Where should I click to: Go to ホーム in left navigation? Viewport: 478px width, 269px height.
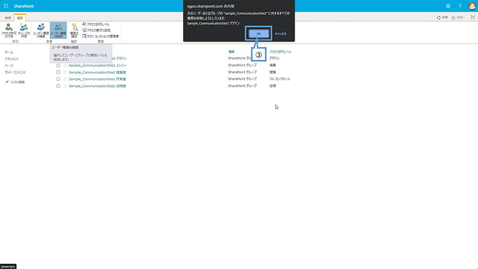coord(9,52)
